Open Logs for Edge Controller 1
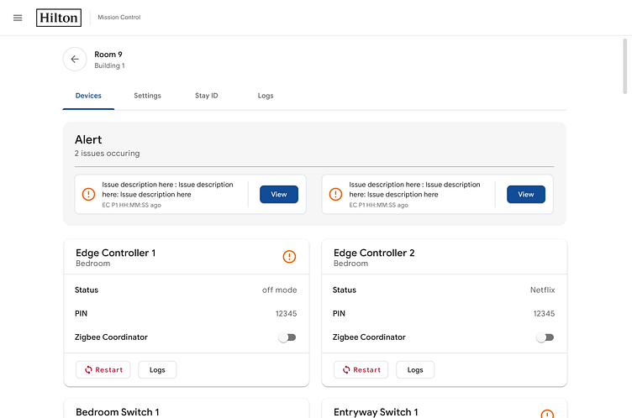The height and width of the screenshot is (418, 632). click(157, 370)
